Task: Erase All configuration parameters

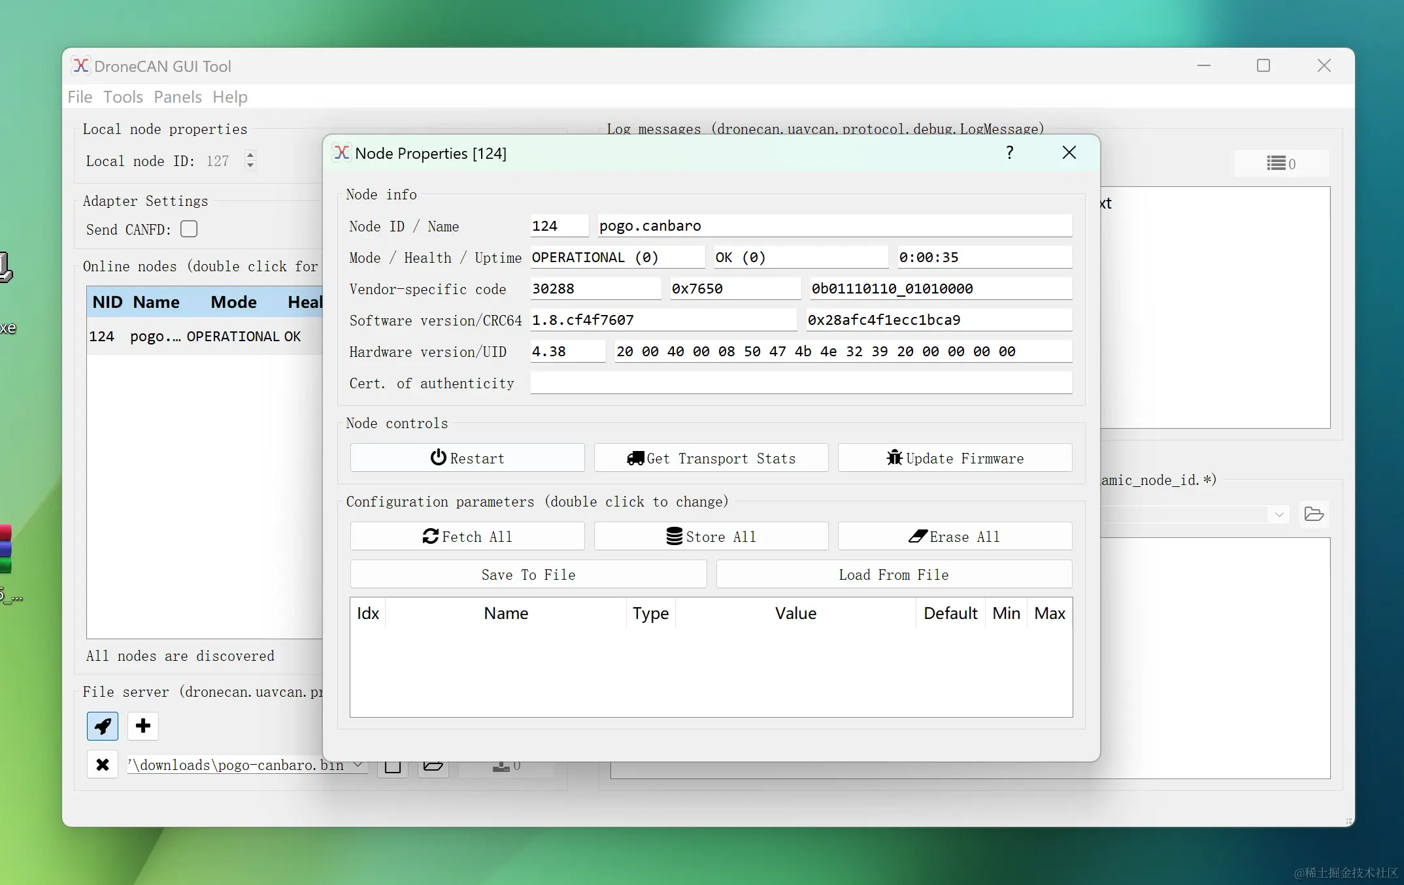Action: tap(955, 537)
